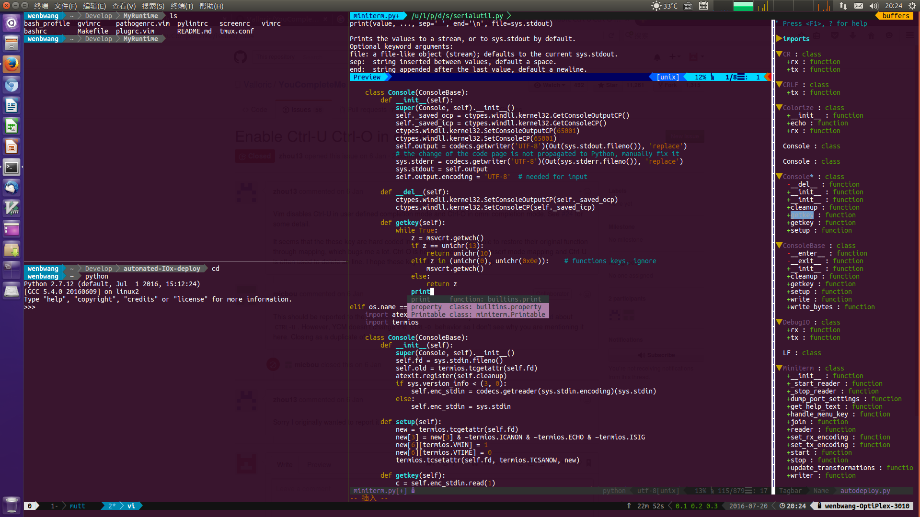Image resolution: width=920 pixels, height=517 pixels.
Task: Open the sound volume indicator
Action: point(874,6)
